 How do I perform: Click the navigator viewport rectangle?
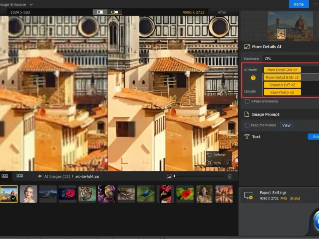281,34
